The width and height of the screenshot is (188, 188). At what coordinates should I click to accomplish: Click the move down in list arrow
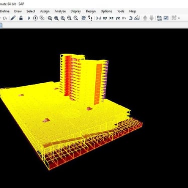tap(151, 18)
